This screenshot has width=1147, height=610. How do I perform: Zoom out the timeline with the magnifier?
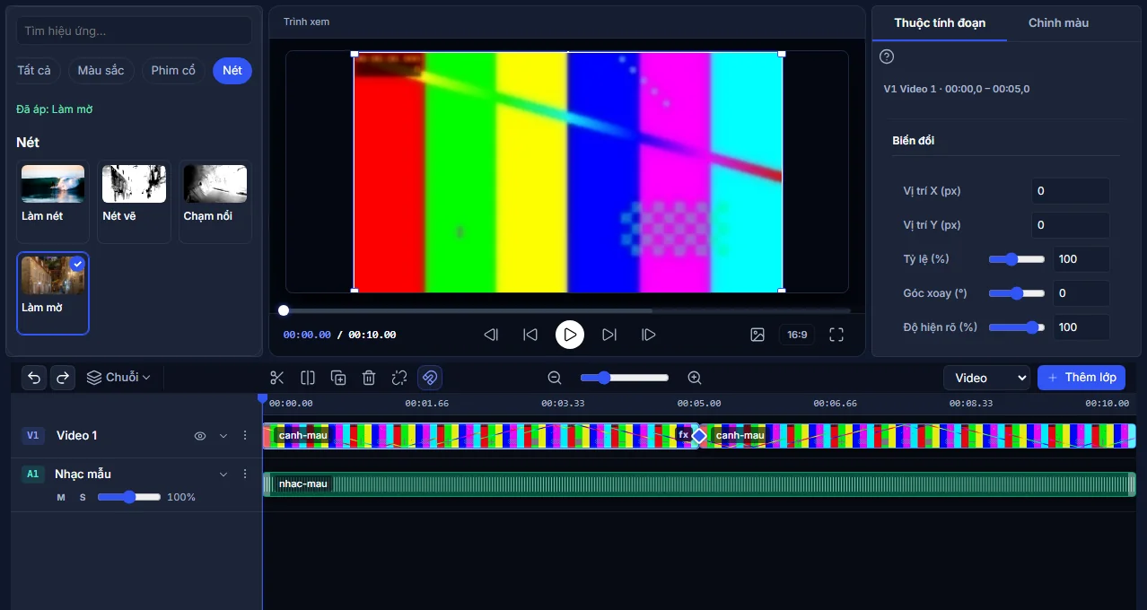click(555, 378)
